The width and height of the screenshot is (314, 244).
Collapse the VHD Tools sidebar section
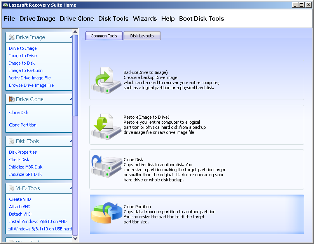coord(71,188)
